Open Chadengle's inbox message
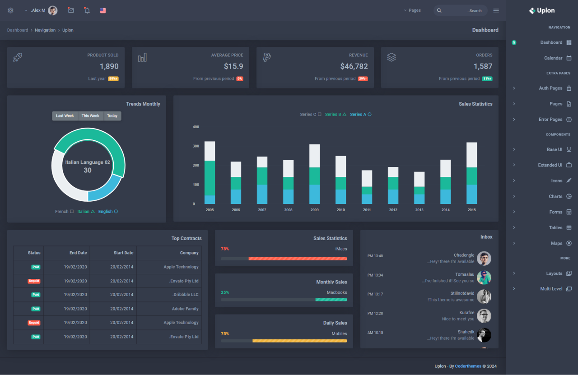The image size is (578, 375). (429, 259)
